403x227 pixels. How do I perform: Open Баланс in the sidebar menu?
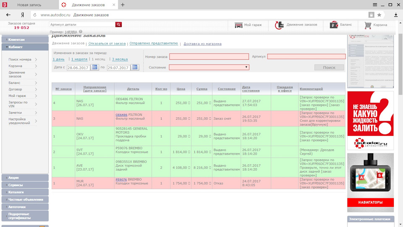[x=14, y=83]
